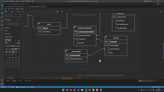Open VS Code Terminal menu
The image size is (164, 92).
pos(28,1)
